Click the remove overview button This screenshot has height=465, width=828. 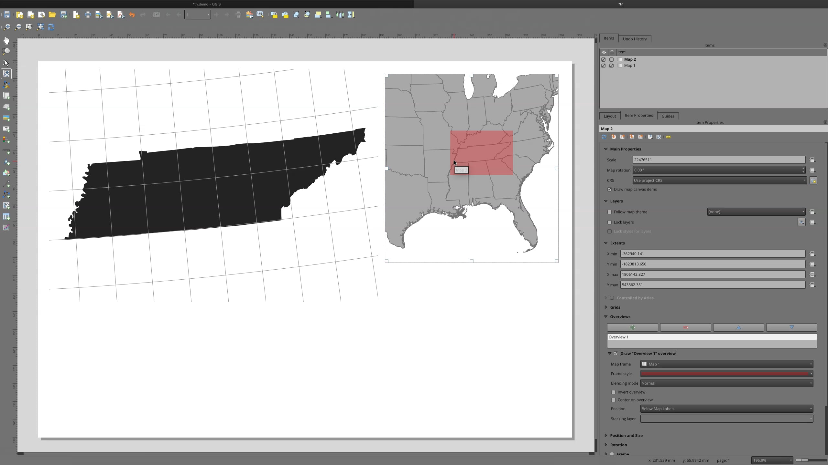click(x=685, y=327)
